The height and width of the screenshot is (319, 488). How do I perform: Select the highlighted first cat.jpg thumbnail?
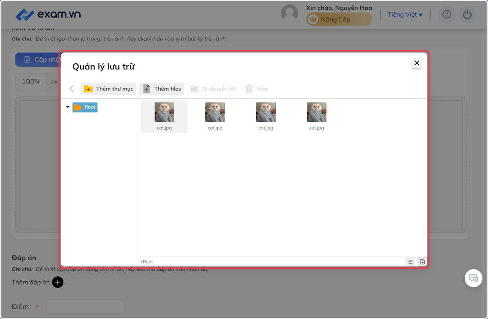click(164, 116)
